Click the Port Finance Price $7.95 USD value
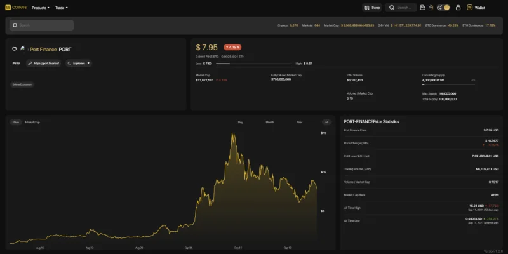The height and width of the screenshot is (254, 508). pyautogui.click(x=491, y=130)
